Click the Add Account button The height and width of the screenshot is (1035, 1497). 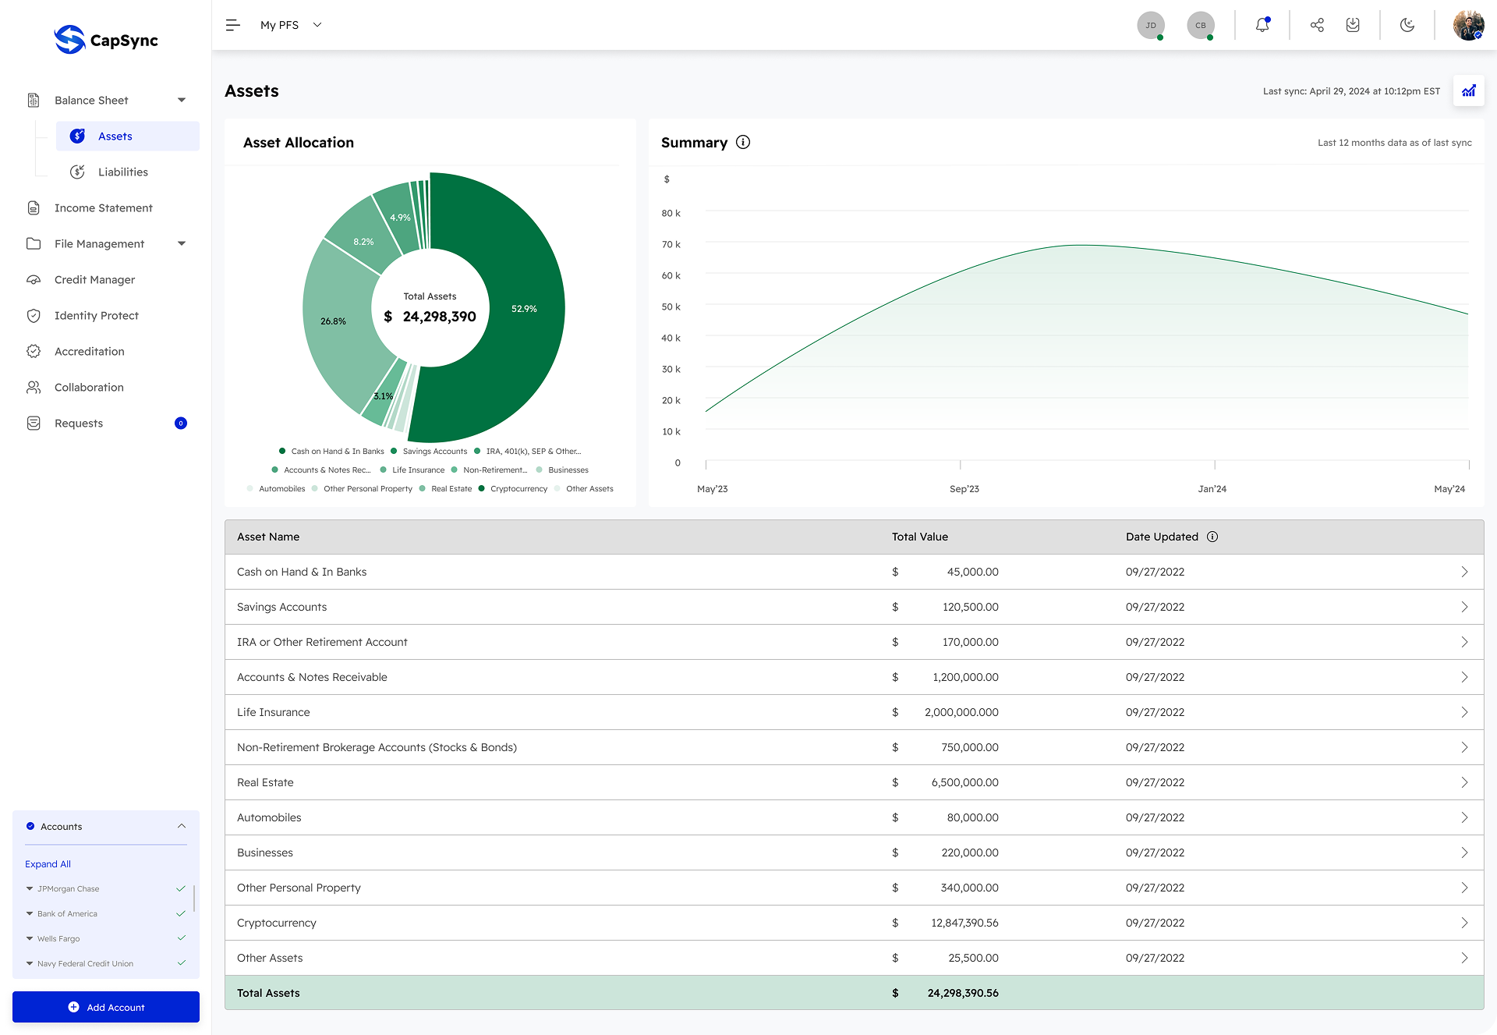106,1007
